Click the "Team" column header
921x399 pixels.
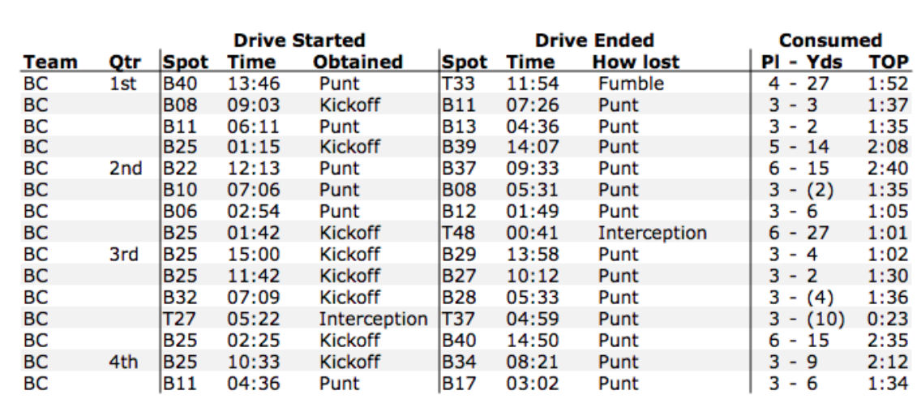tap(50, 62)
